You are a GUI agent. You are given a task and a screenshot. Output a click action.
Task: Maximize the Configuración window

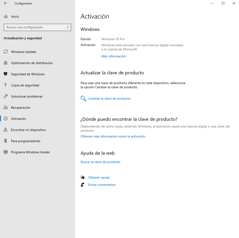pyautogui.click(x=223, y=3)
